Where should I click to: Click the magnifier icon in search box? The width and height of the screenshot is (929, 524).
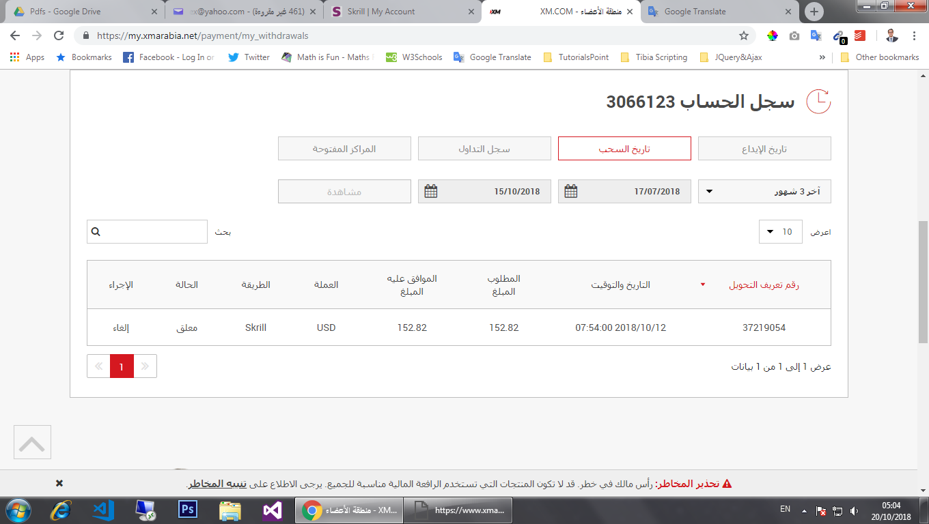96,232
